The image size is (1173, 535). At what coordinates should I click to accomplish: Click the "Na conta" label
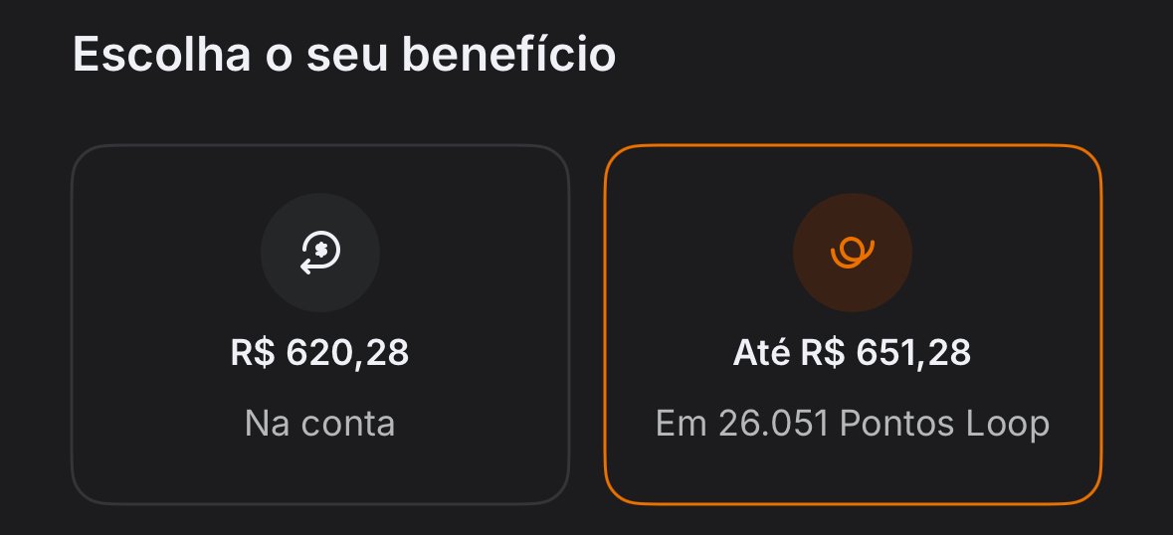320,424
